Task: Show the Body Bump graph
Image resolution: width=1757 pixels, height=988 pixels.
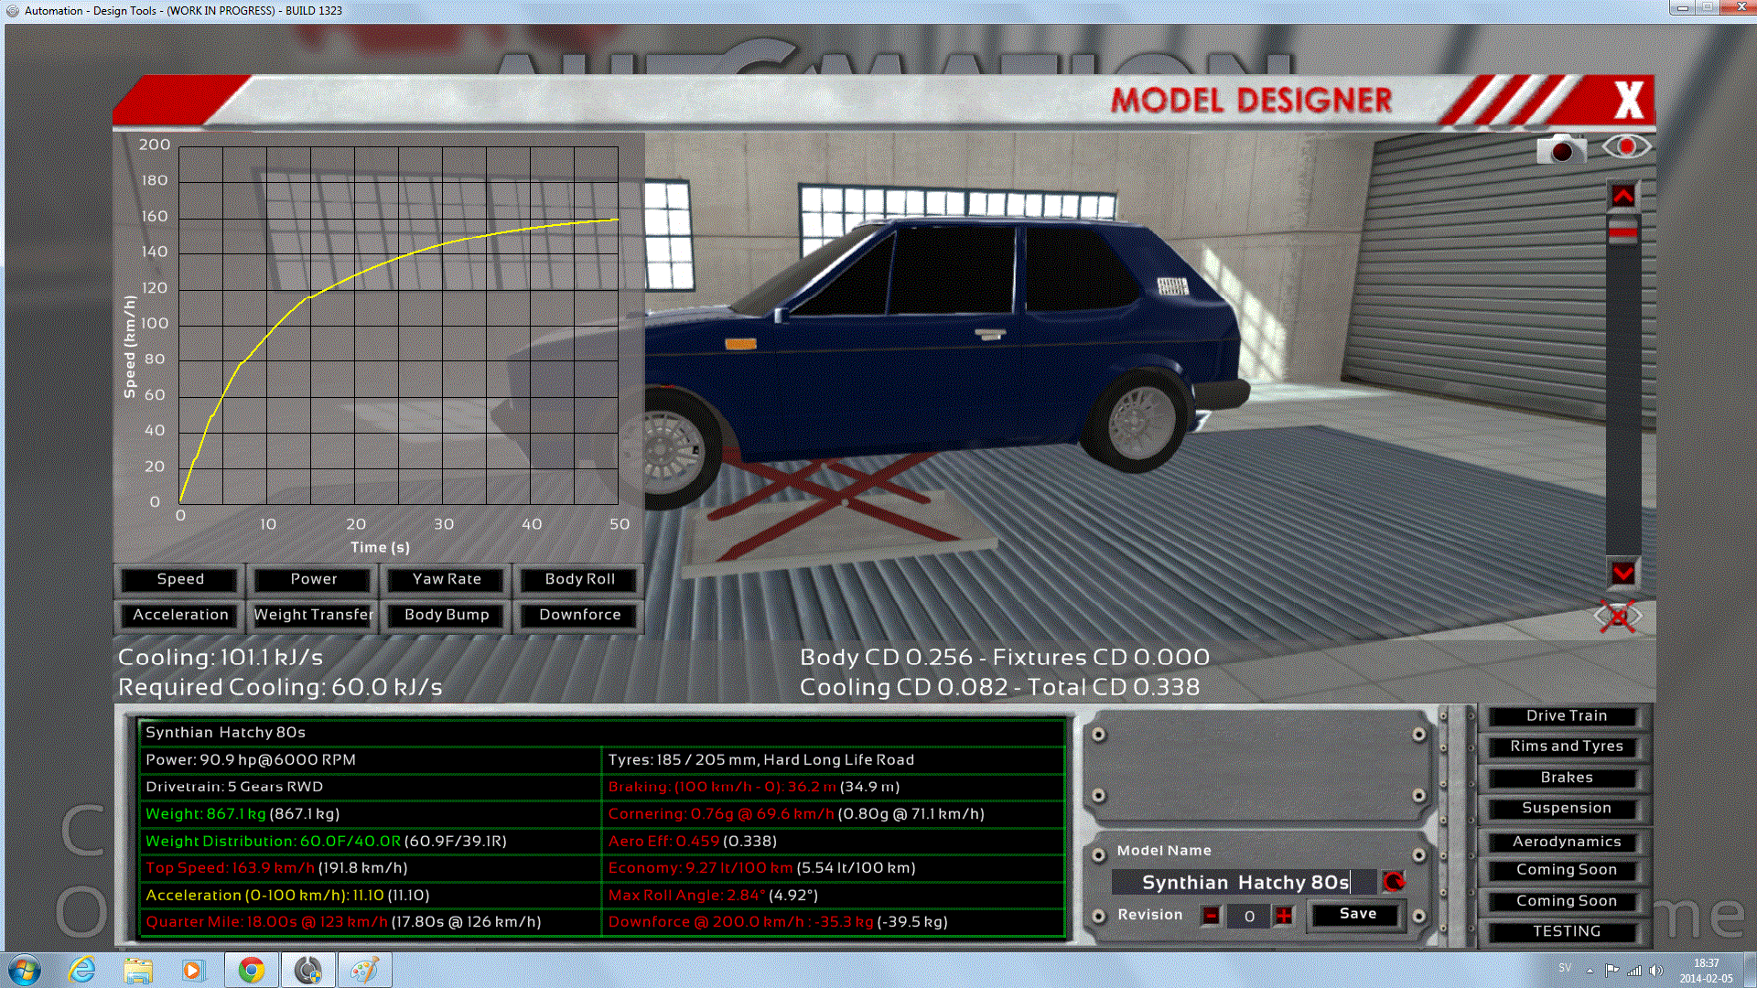Action: (447, 615)
